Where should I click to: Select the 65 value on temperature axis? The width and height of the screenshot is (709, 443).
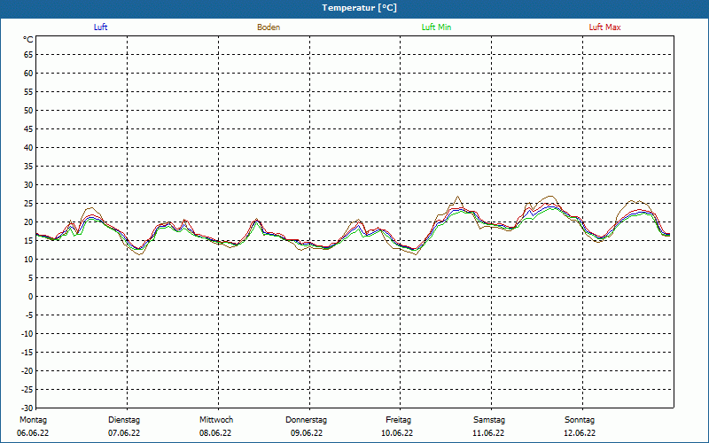click(28, 55)
